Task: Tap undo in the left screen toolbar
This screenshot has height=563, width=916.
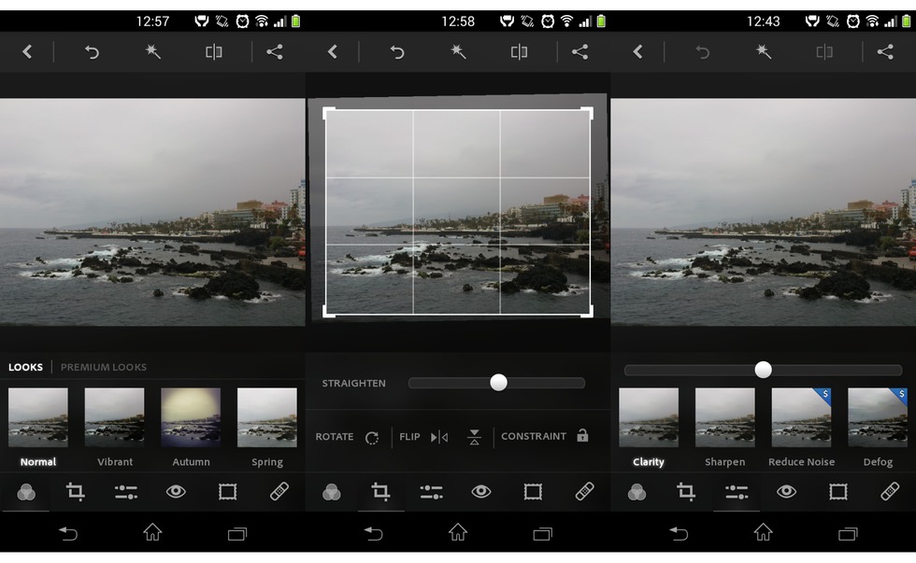Action: pyautogui.click(x=92, y=52)
